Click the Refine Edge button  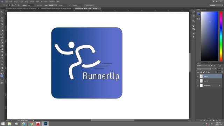click(90, 5)
